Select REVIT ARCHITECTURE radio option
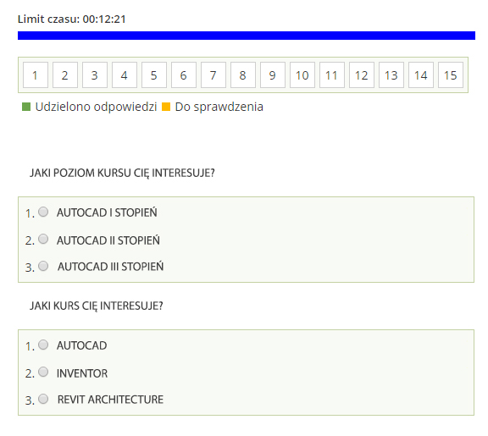Image resolution: width=488 pixels, height=436 pixels. click(x=43, y=399)
